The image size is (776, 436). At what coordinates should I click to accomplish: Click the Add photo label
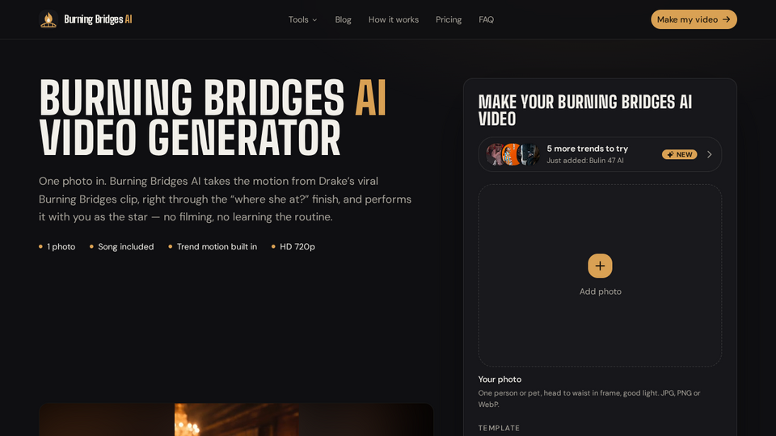coord(601,291)
